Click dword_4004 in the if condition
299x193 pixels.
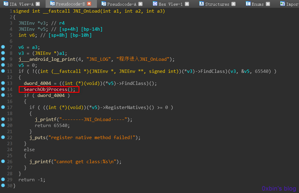51,95
